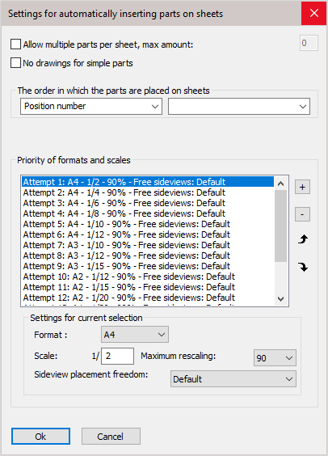Confirm settings with the Ok button
Screen dimensions: 328x456
tap(40, 437)
